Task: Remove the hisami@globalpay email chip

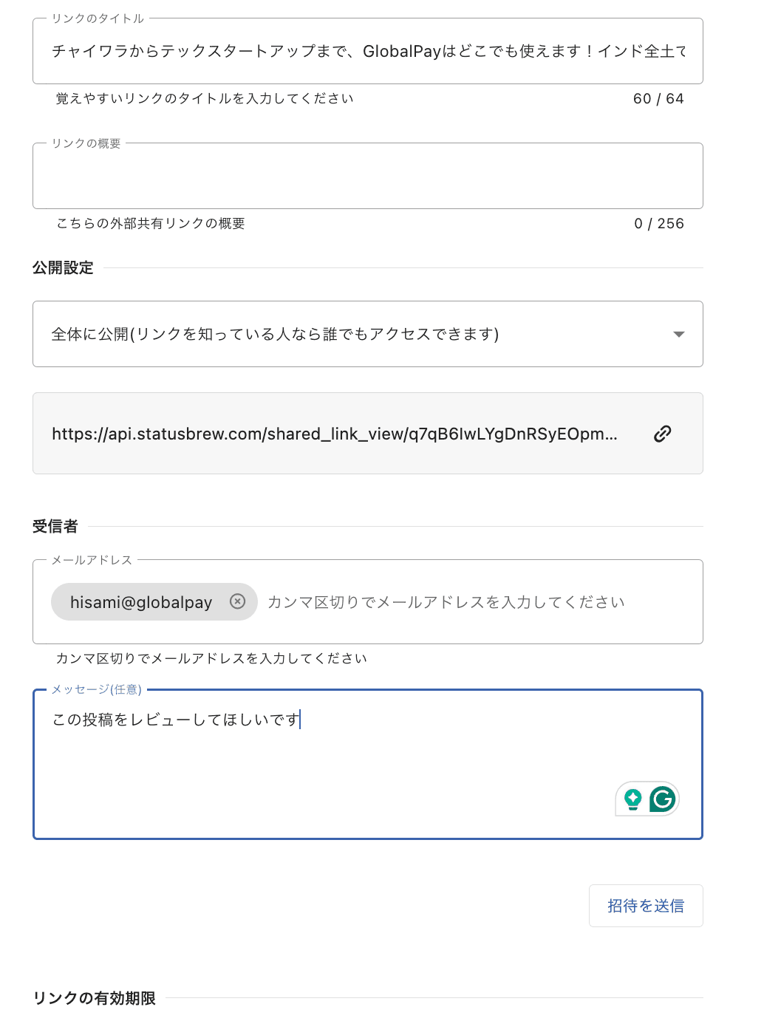Action: 237,601
